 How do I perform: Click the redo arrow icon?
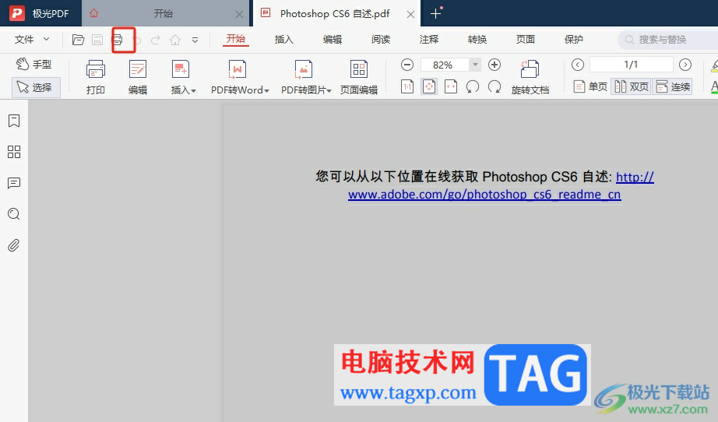coord(156,40)
